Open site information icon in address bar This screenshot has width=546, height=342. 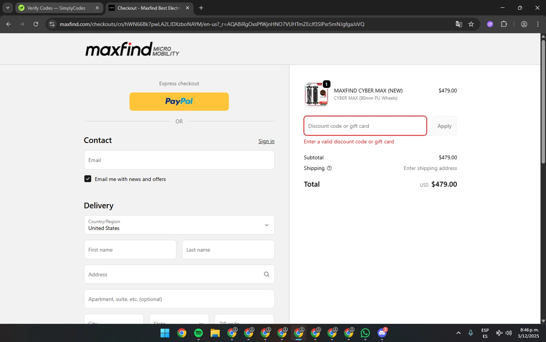(52, 24)
